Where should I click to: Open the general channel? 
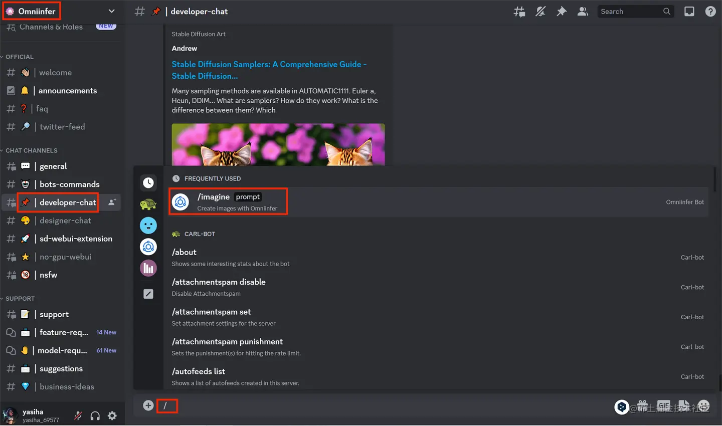(x=61, y=166)
